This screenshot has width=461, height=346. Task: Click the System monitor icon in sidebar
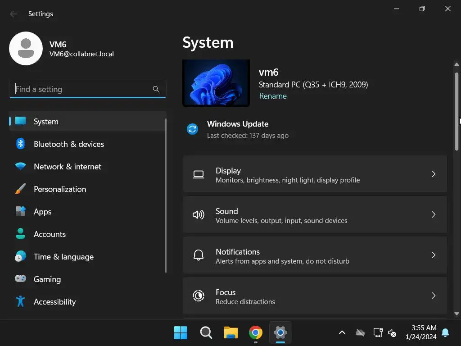pos(20,121)
